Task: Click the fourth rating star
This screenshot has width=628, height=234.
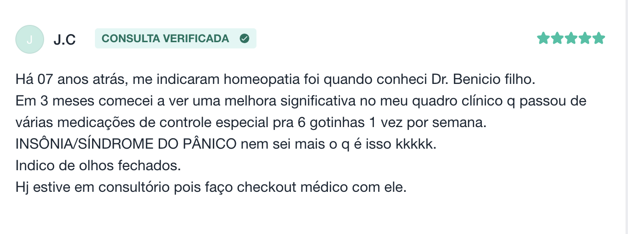Action: click(x=584, y=38)
